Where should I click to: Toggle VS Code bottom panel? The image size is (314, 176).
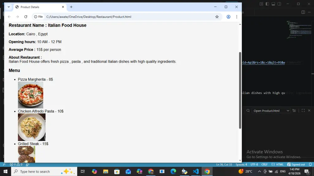click(x=273, y=4)
